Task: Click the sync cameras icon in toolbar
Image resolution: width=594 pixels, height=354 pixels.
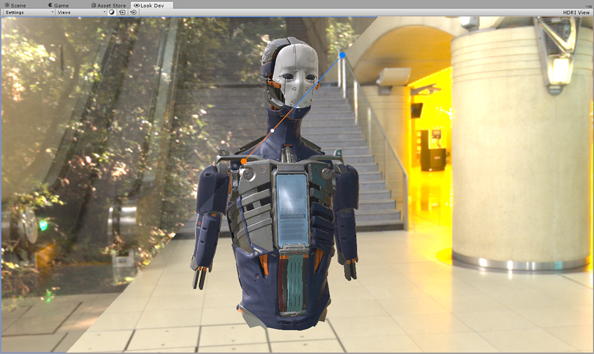Action: click(122, 13)
